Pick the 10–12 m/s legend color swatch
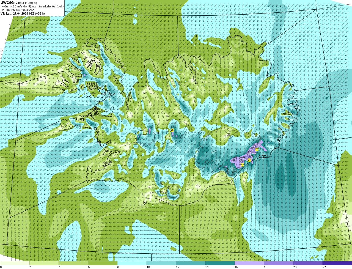Viewport: 352px width, 269px height. click(x=161, y=263)
